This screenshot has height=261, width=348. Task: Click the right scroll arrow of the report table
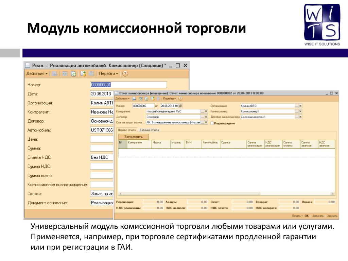coord(333,194)
